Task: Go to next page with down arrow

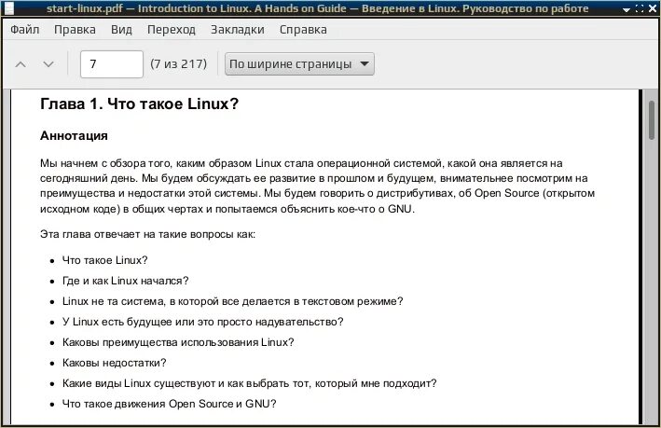Action: pyautogui.click(x=48, y=64)
